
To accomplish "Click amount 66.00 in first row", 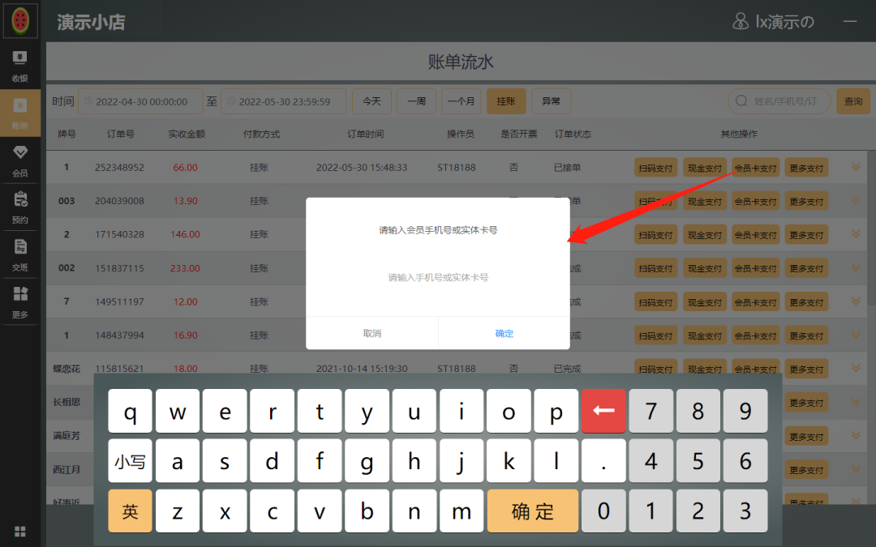I will point(186,168).
